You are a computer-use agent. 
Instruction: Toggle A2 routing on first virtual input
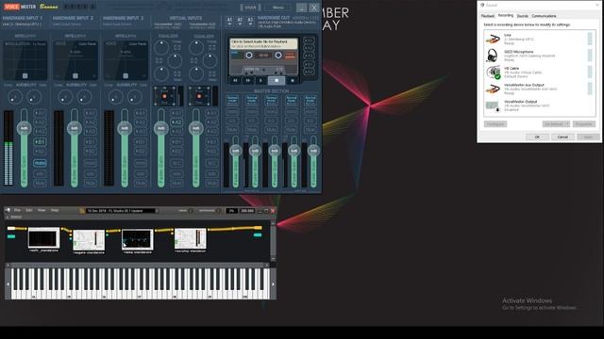click(x=176, y=122)
